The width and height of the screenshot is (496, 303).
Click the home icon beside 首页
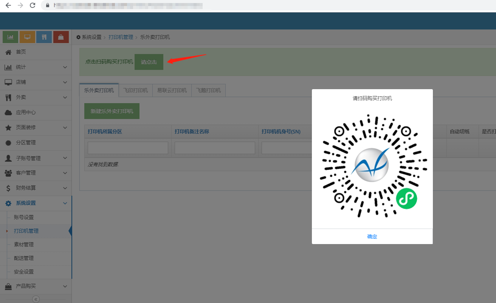pos(8,52)
